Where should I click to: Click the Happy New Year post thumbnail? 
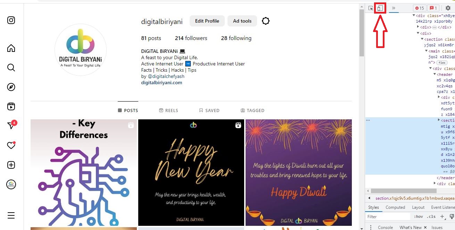click(x=191, y=173)
